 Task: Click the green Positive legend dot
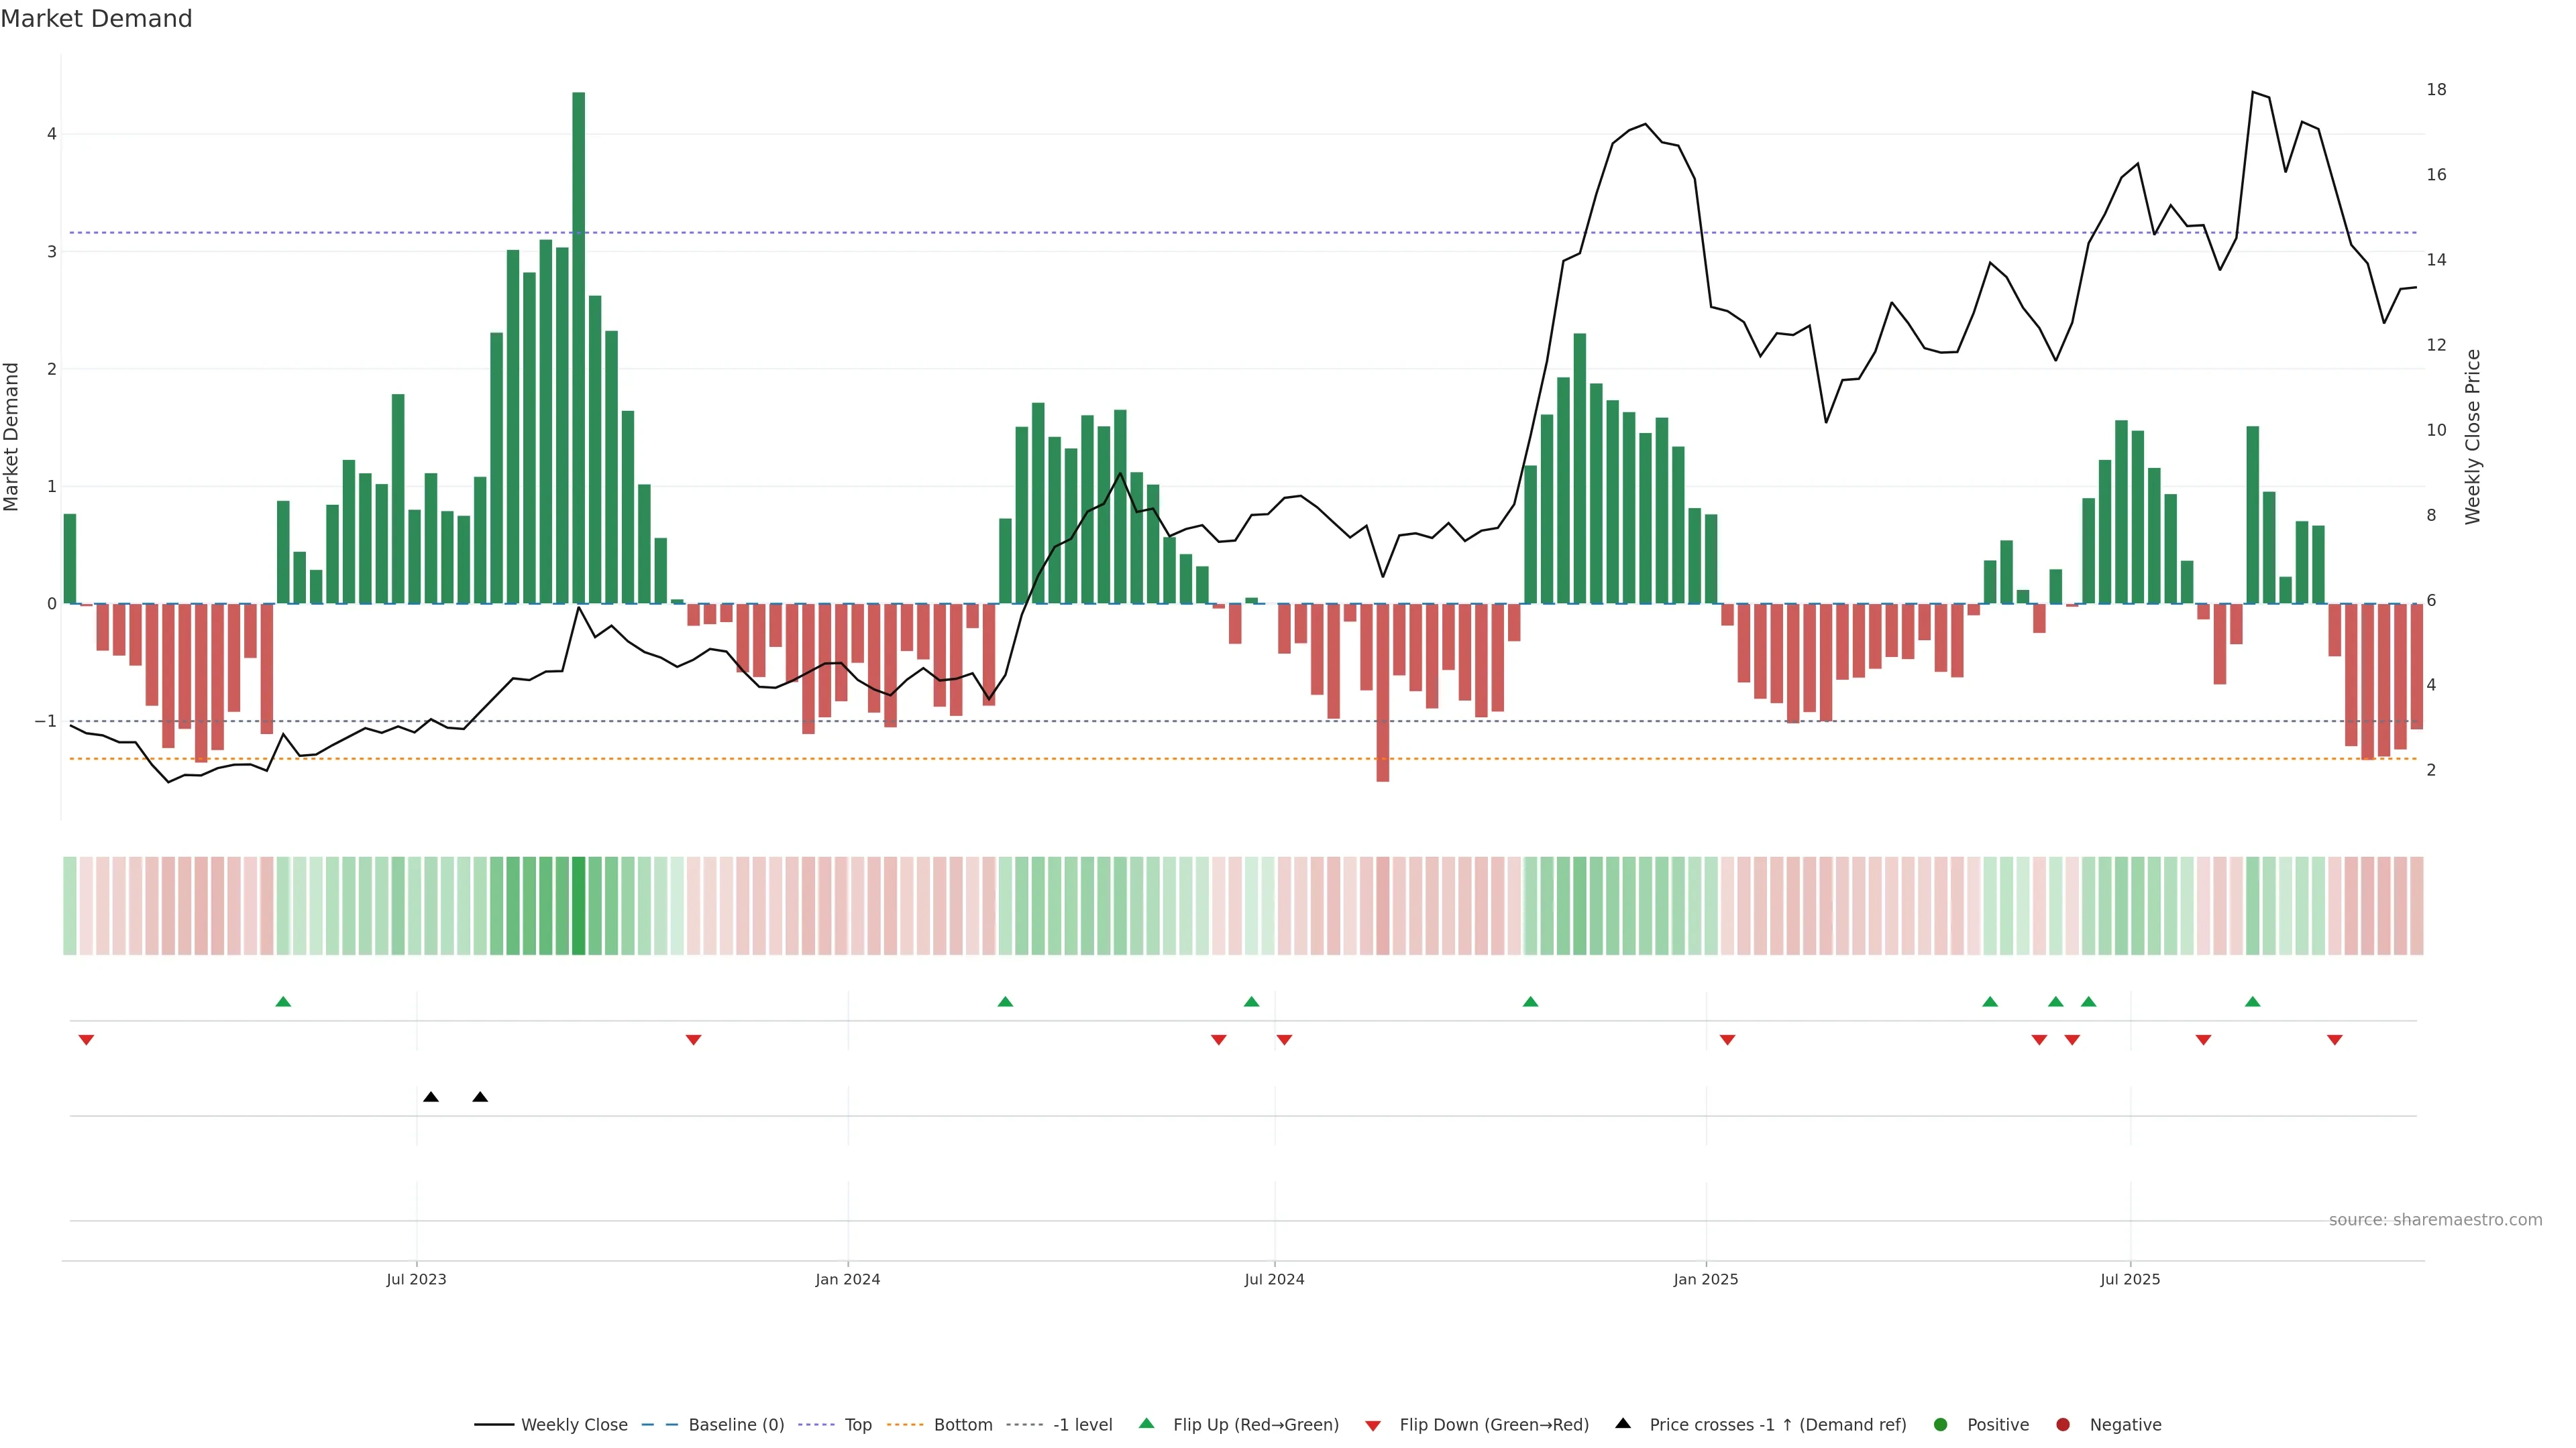click(1941, 1424)
